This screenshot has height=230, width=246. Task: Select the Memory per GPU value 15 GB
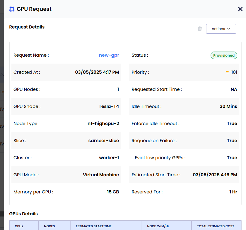(113, 192)
